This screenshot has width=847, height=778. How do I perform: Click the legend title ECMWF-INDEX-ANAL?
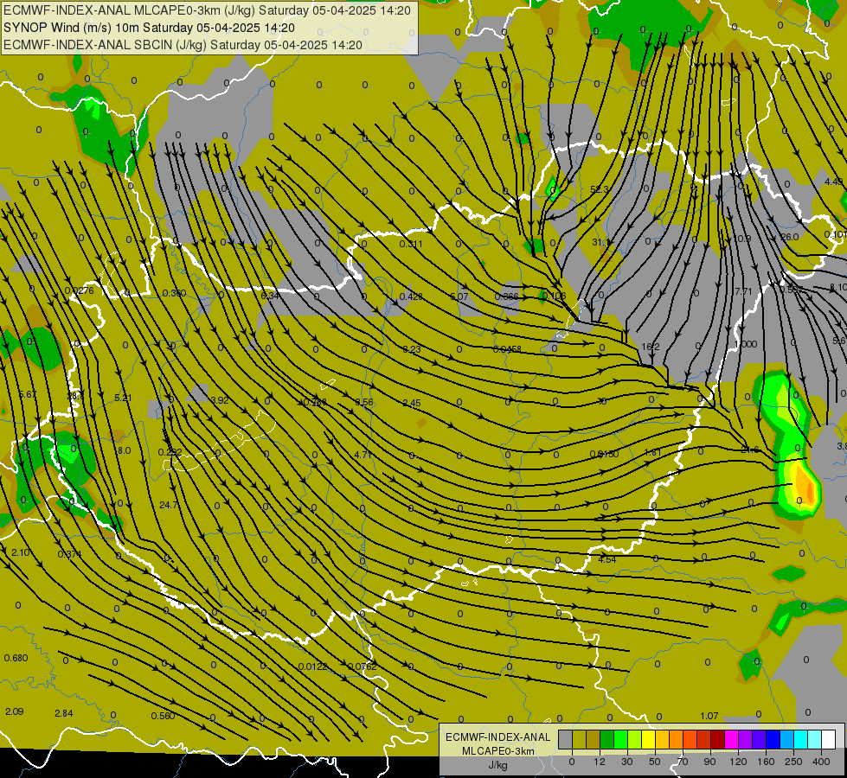[x=498, y=737]
